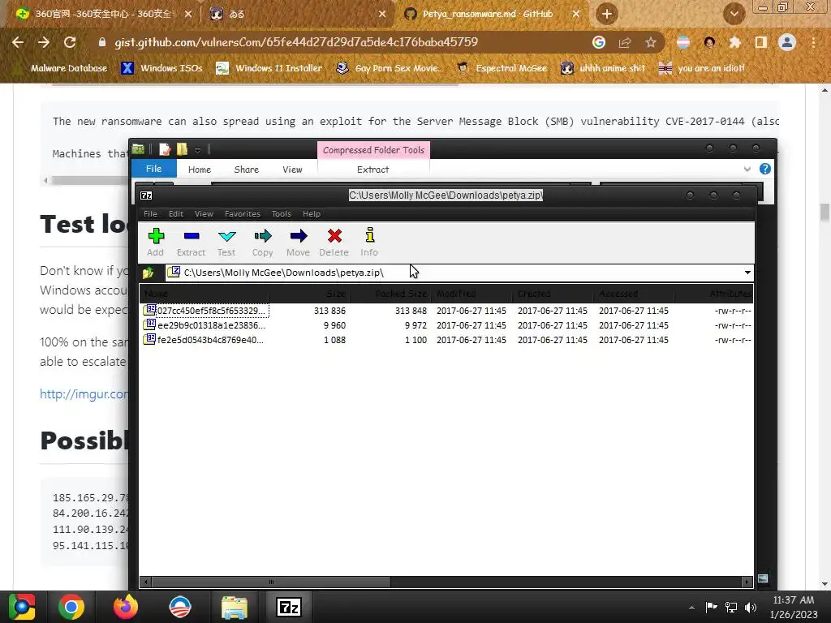The height and width of the screenshot is (623, 831).
Task: Open the 7-Zip Edit menu
Action: click(x=176, y=214)
